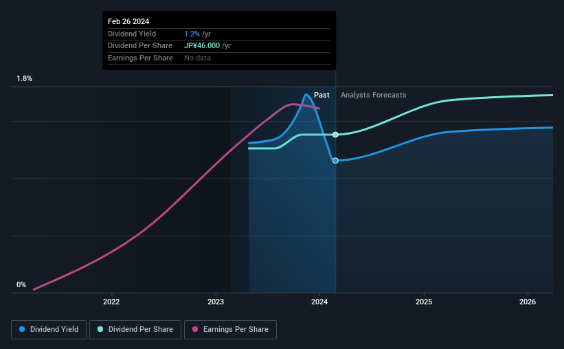The image size is (564, 349).
Task: Click the 2026 x-axis label
Action: tap(528, 302)
